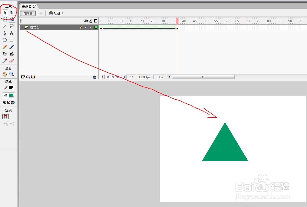Click the 3.0s elapsed time

tap(160, 77)
